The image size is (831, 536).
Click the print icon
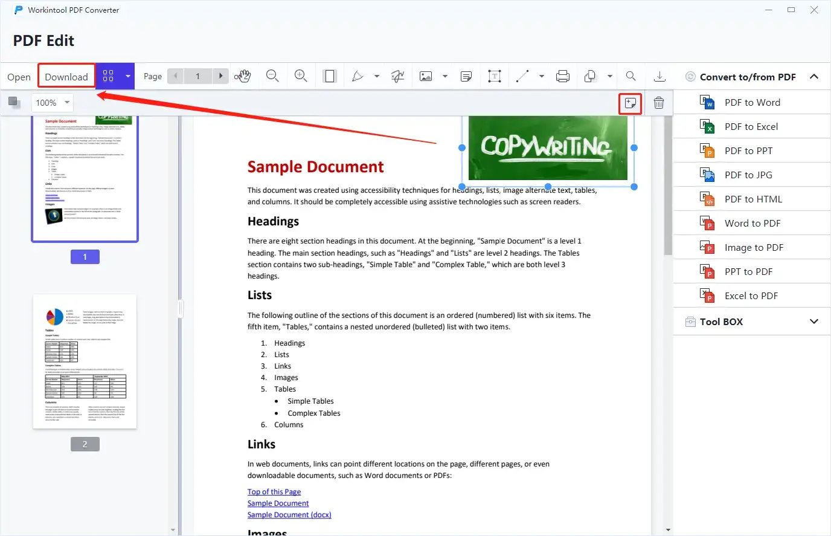point(563,76)
